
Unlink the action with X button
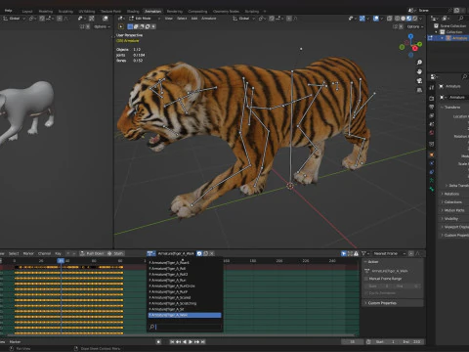coord(212,253)
